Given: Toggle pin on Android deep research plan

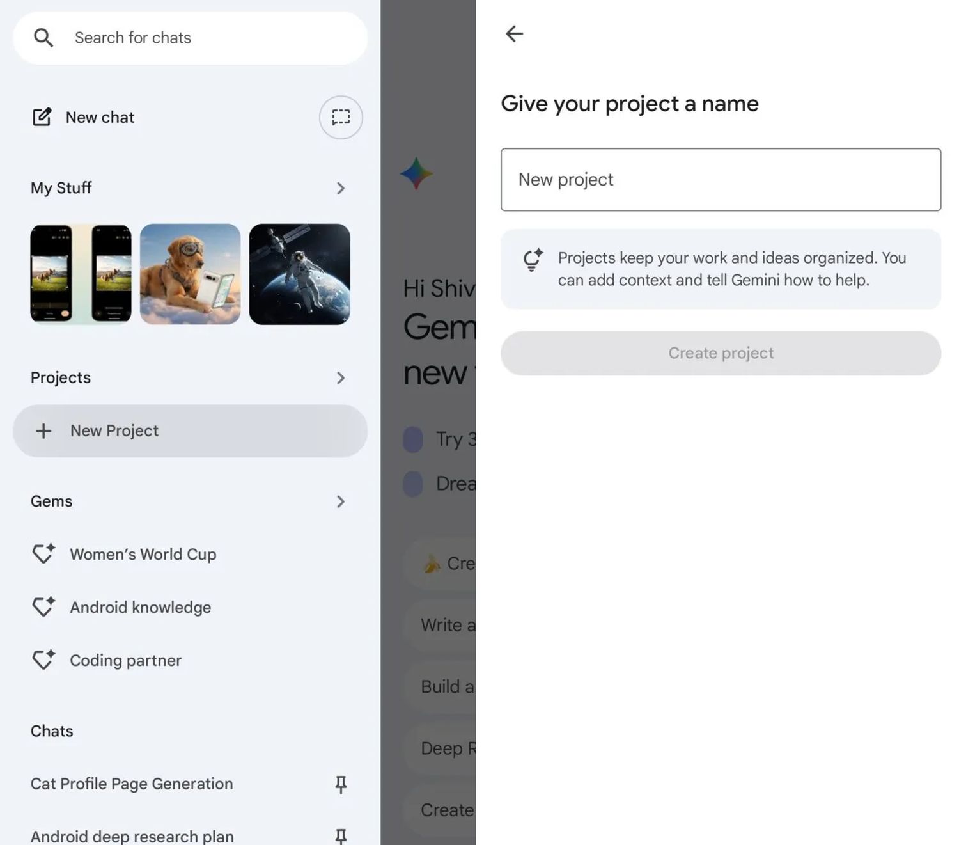Looking at the screenshot, I should pos(341,836).
